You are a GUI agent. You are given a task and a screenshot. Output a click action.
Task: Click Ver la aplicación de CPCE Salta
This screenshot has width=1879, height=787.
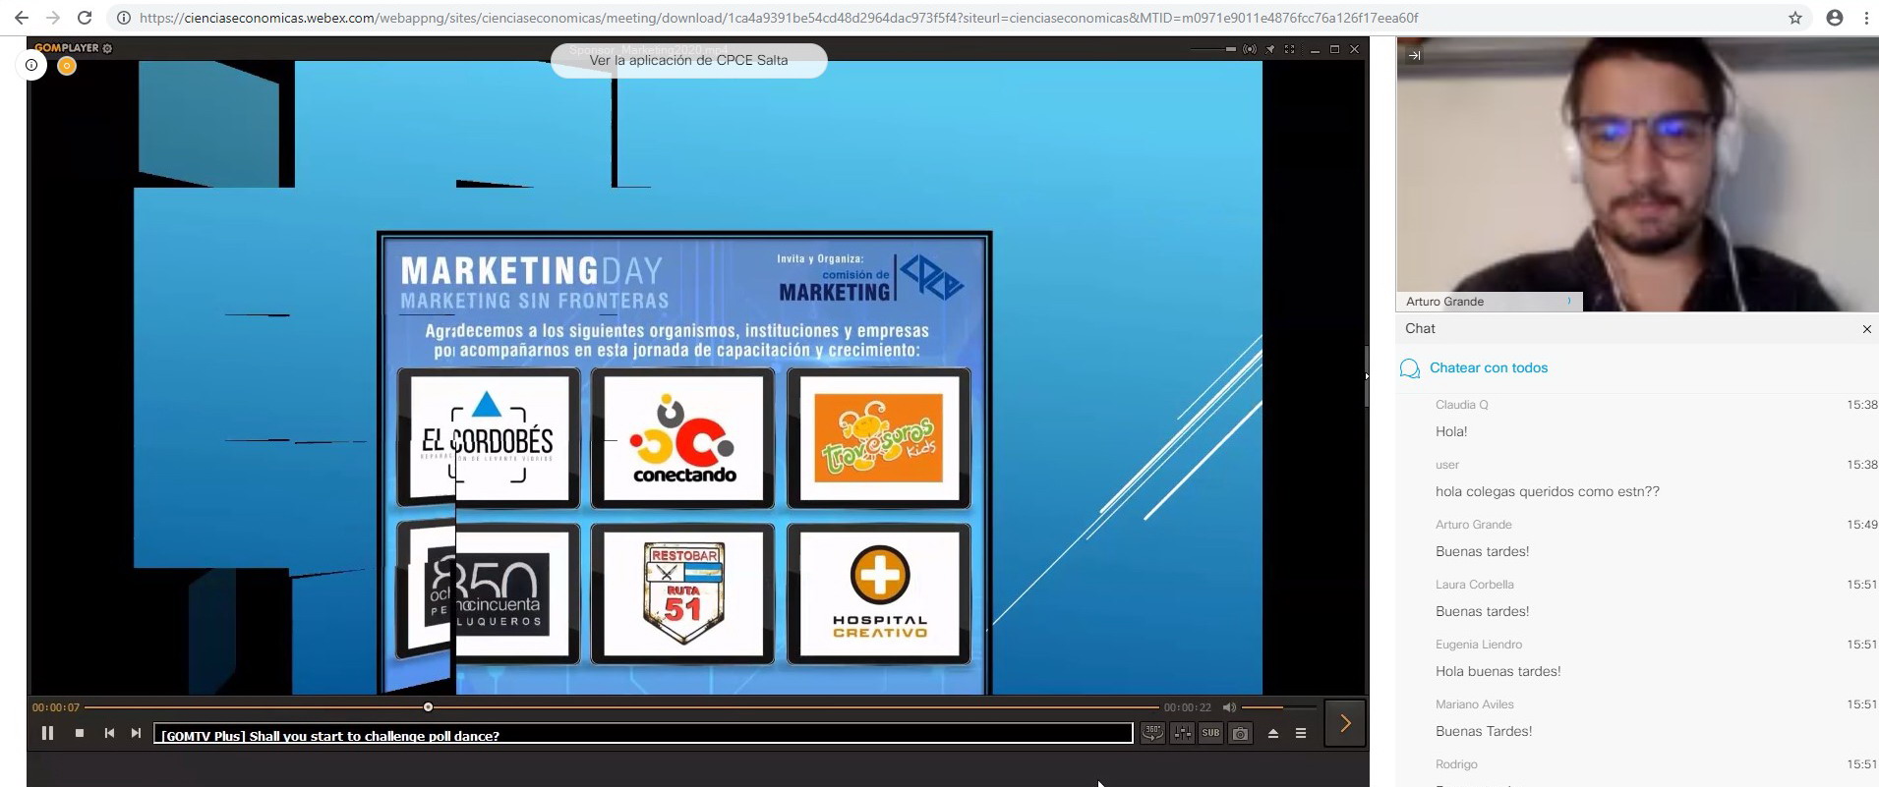[688, 60]
